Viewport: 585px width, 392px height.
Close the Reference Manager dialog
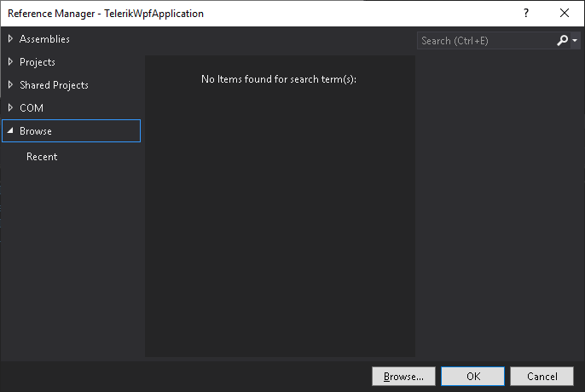(565, 13)
